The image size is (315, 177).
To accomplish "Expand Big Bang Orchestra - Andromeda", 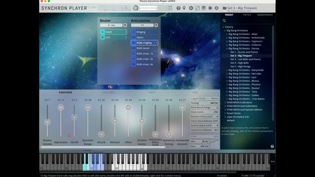I will coord(227,38).
